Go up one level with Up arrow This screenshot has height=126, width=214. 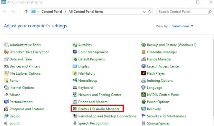[26, 12]
